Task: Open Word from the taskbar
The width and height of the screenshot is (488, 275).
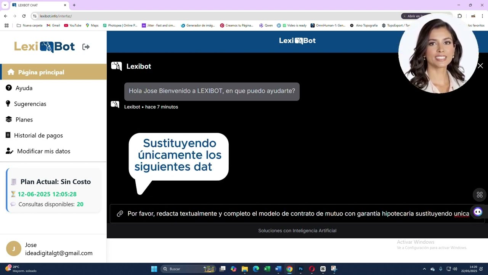Action: click(x=278, y=269)
